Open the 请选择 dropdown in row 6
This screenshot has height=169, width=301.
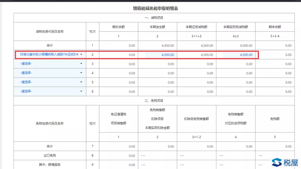point(50,91)
